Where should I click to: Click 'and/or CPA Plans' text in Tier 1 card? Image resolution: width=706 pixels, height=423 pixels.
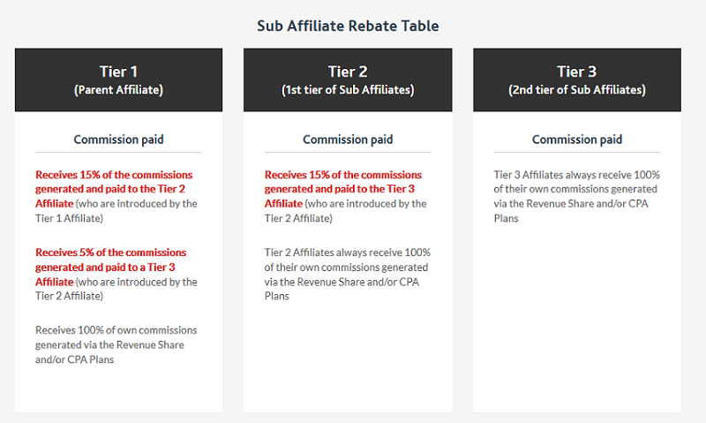pyautogui.click(x=74, y=359)
